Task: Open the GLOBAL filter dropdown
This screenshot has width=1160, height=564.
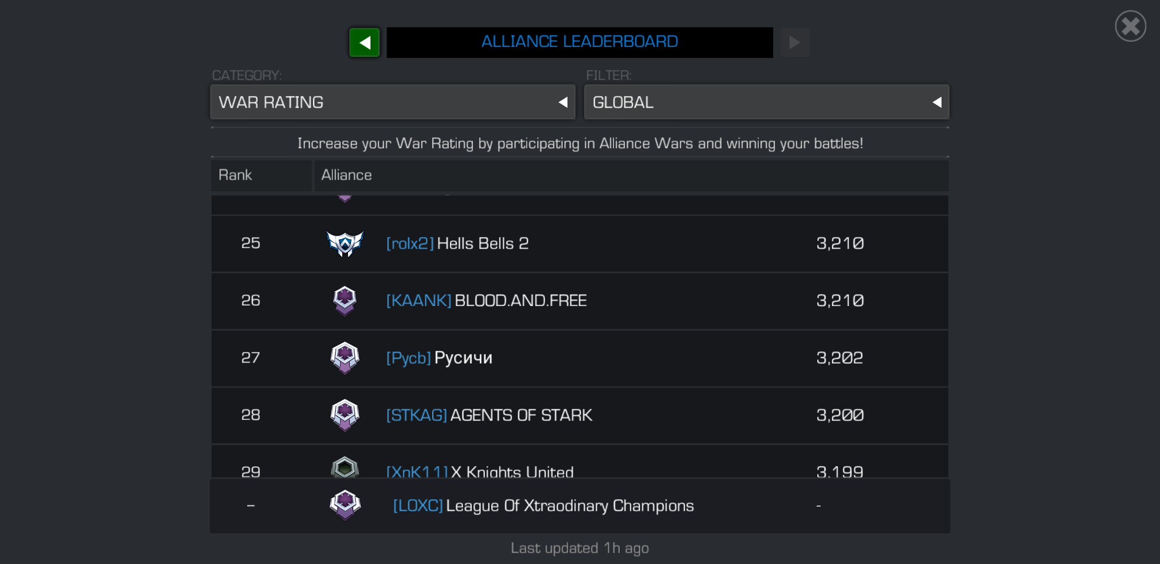Action: [767, 102]
